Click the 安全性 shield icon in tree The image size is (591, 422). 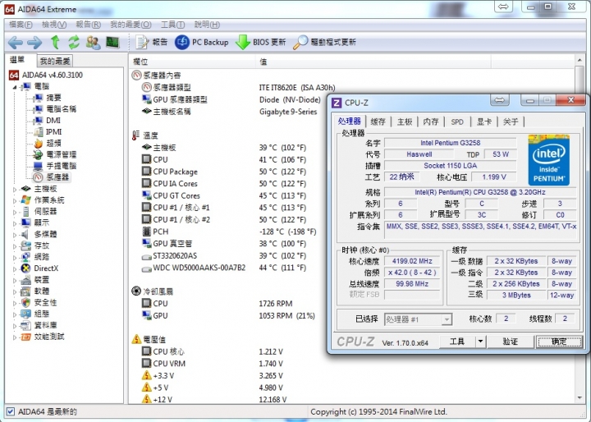(26, 302)
